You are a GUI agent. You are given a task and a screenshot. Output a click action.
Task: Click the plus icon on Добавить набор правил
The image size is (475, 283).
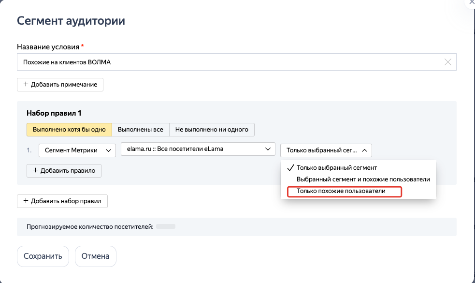coord(26,201)
